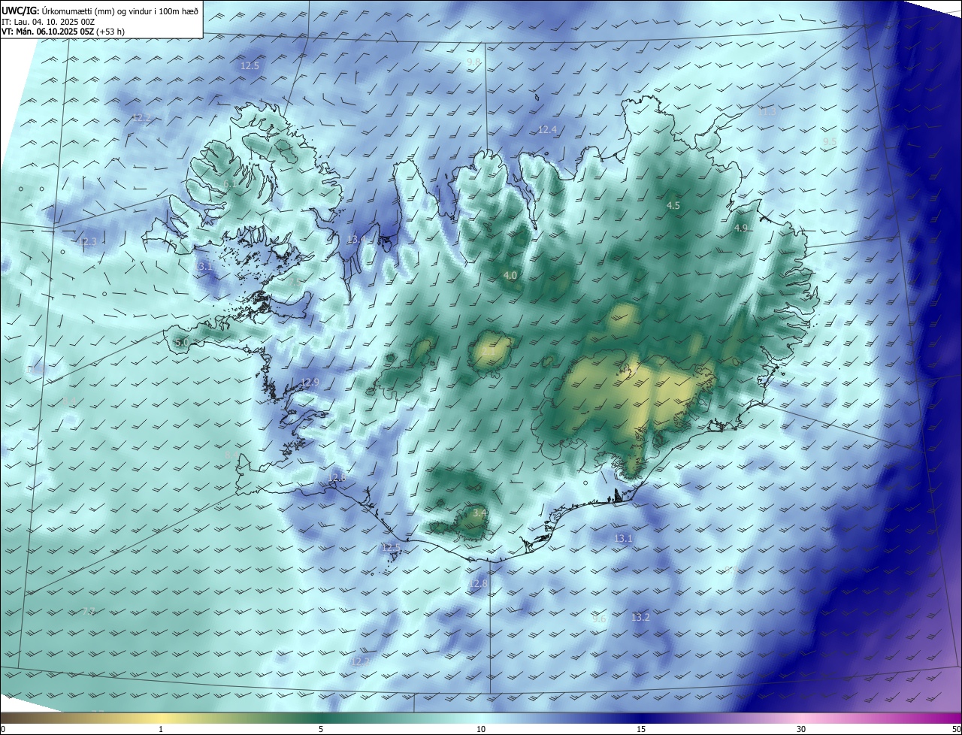Click the 12.9 value label on the map
The height and width of the screenshot is (735, 962).
pyautogui.click(x=310, y=383)
